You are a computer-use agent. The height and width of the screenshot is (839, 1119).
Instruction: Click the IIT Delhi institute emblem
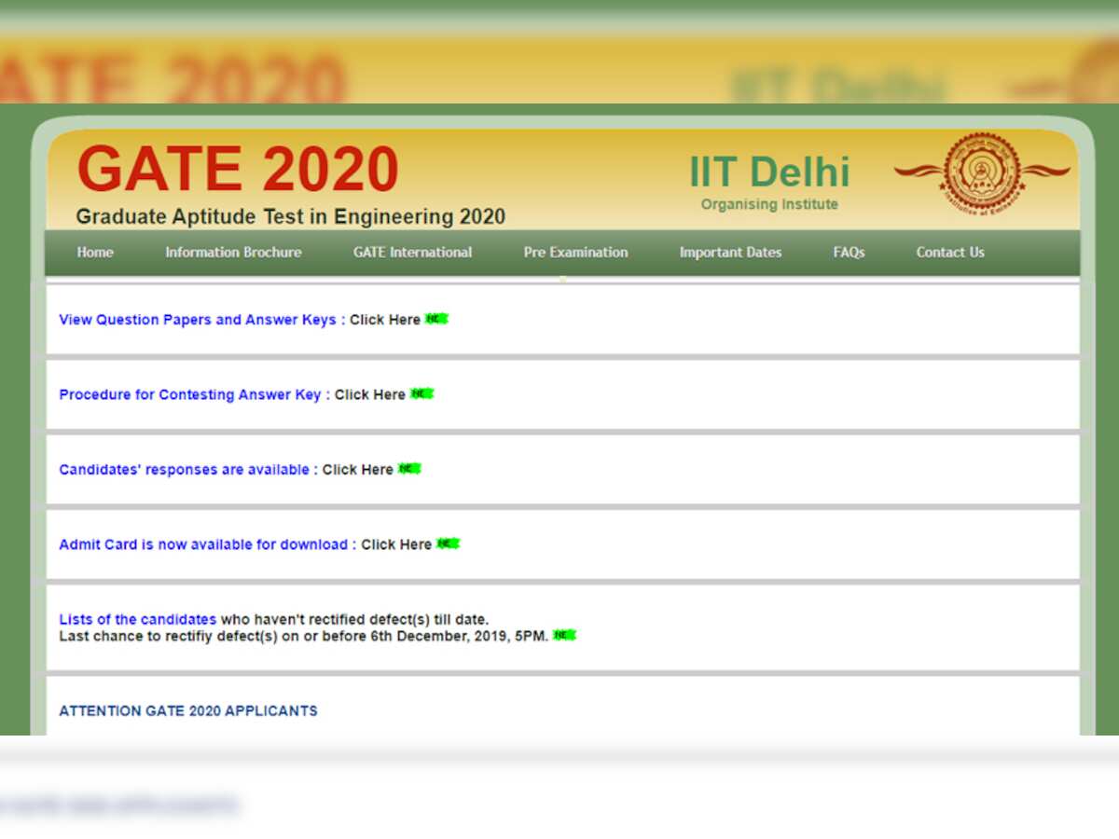click(983, 175)
